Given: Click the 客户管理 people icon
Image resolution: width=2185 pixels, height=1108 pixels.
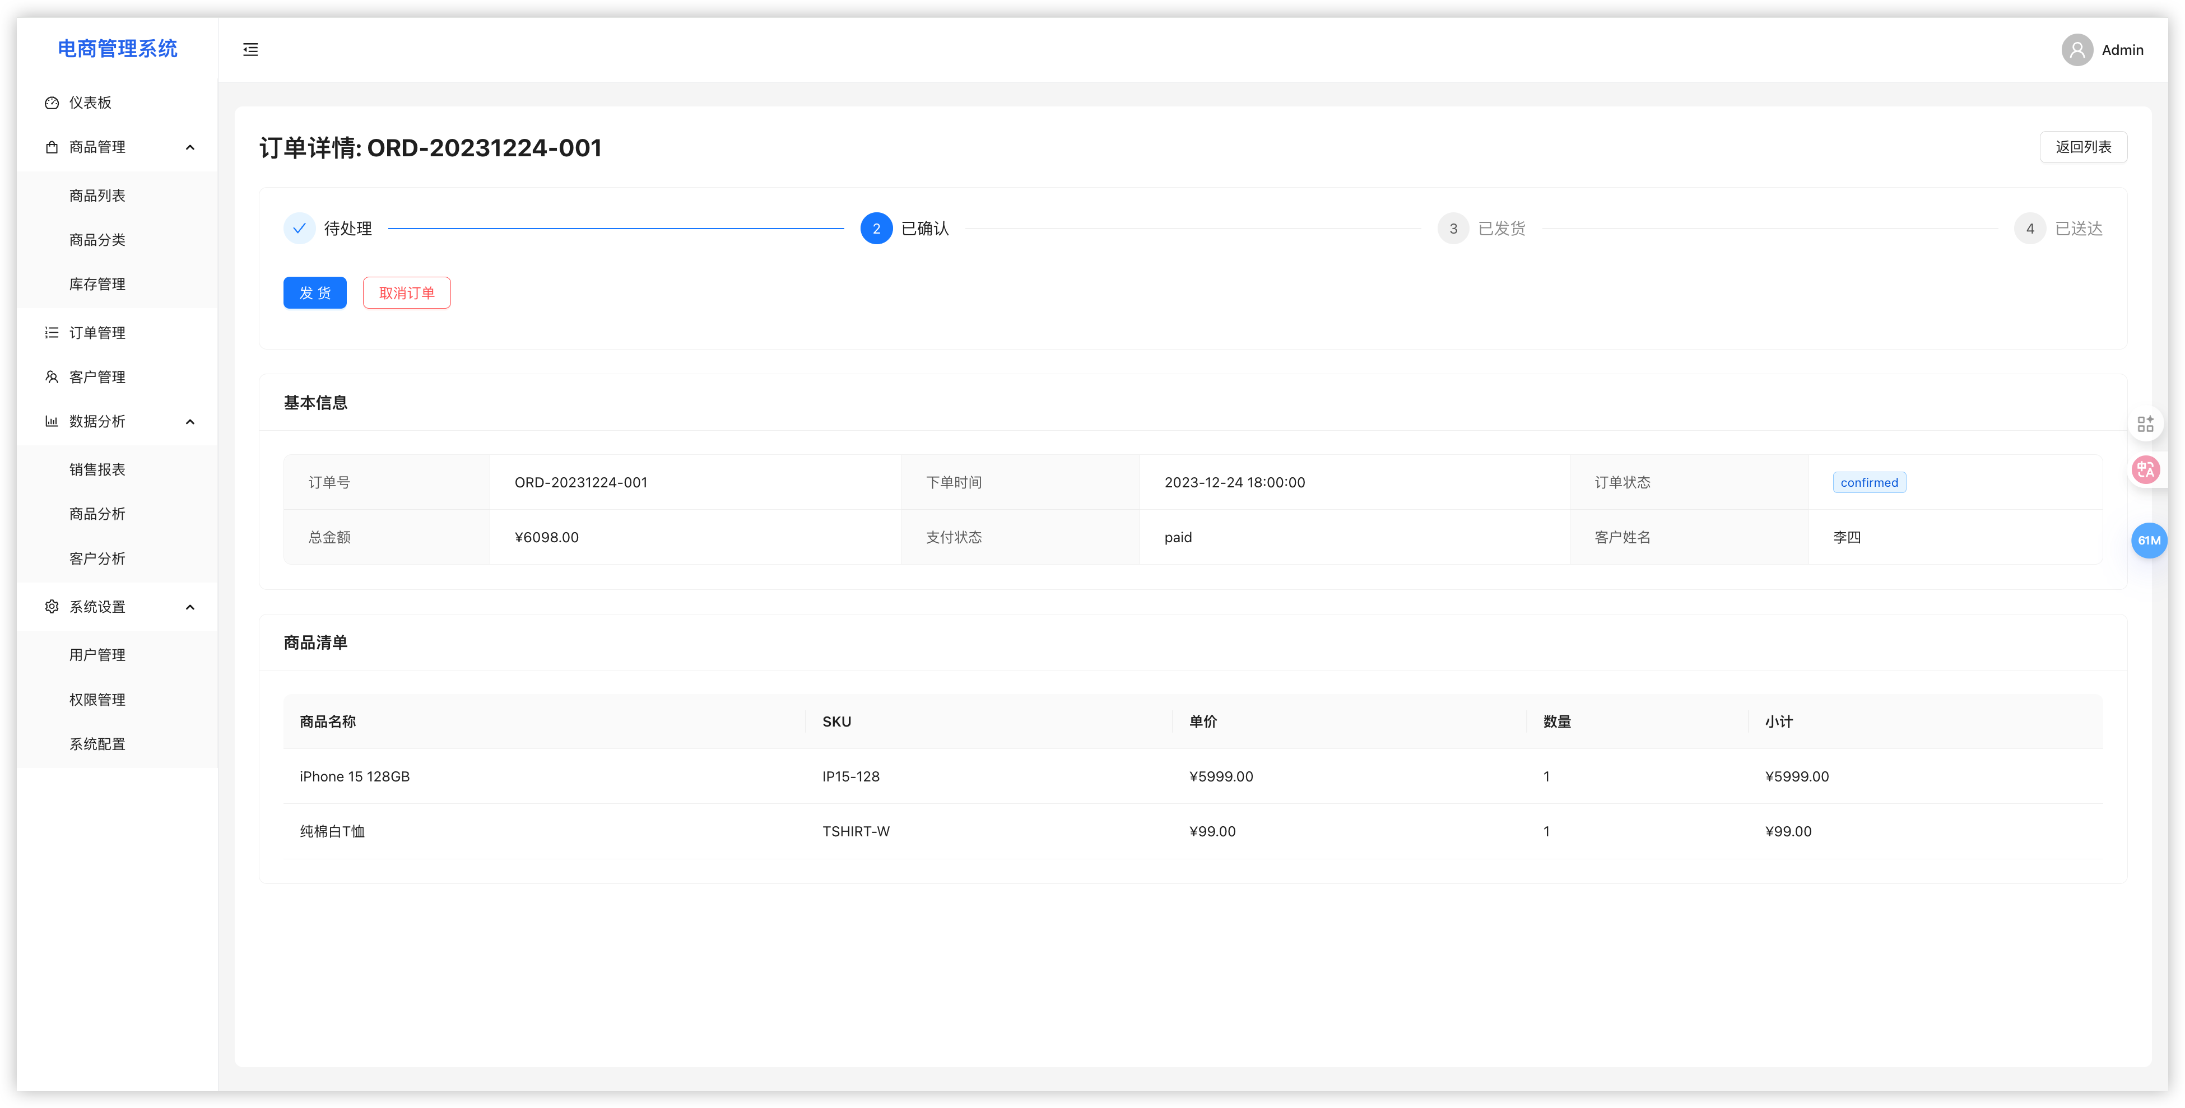Looking at the screenshot, I should pyautogui.click(x=52, y=376).
